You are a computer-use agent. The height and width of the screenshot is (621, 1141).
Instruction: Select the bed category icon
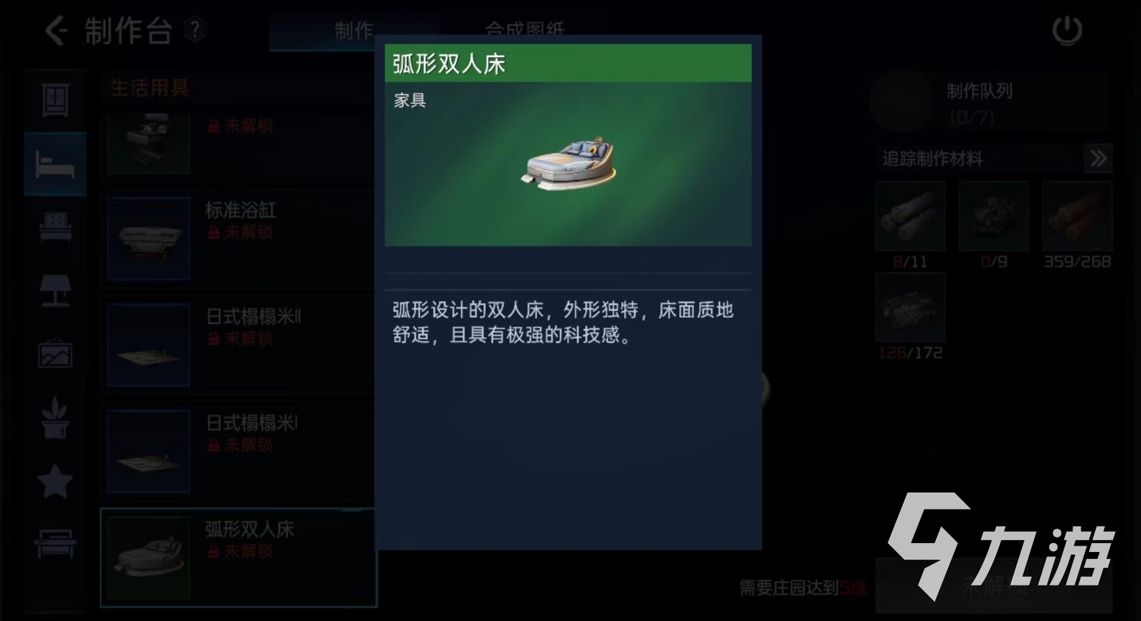[x=55, y=164]
